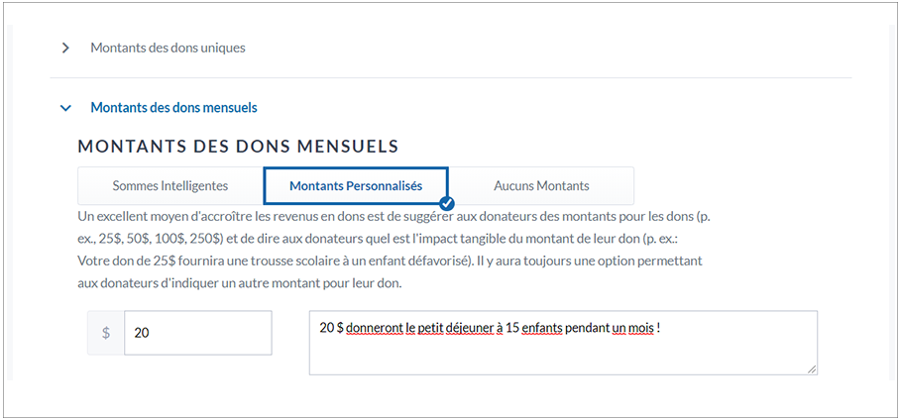This screenshot has height=419, width=901.
Task: Click the text area resize handle corner
Action: click(812, 369)
